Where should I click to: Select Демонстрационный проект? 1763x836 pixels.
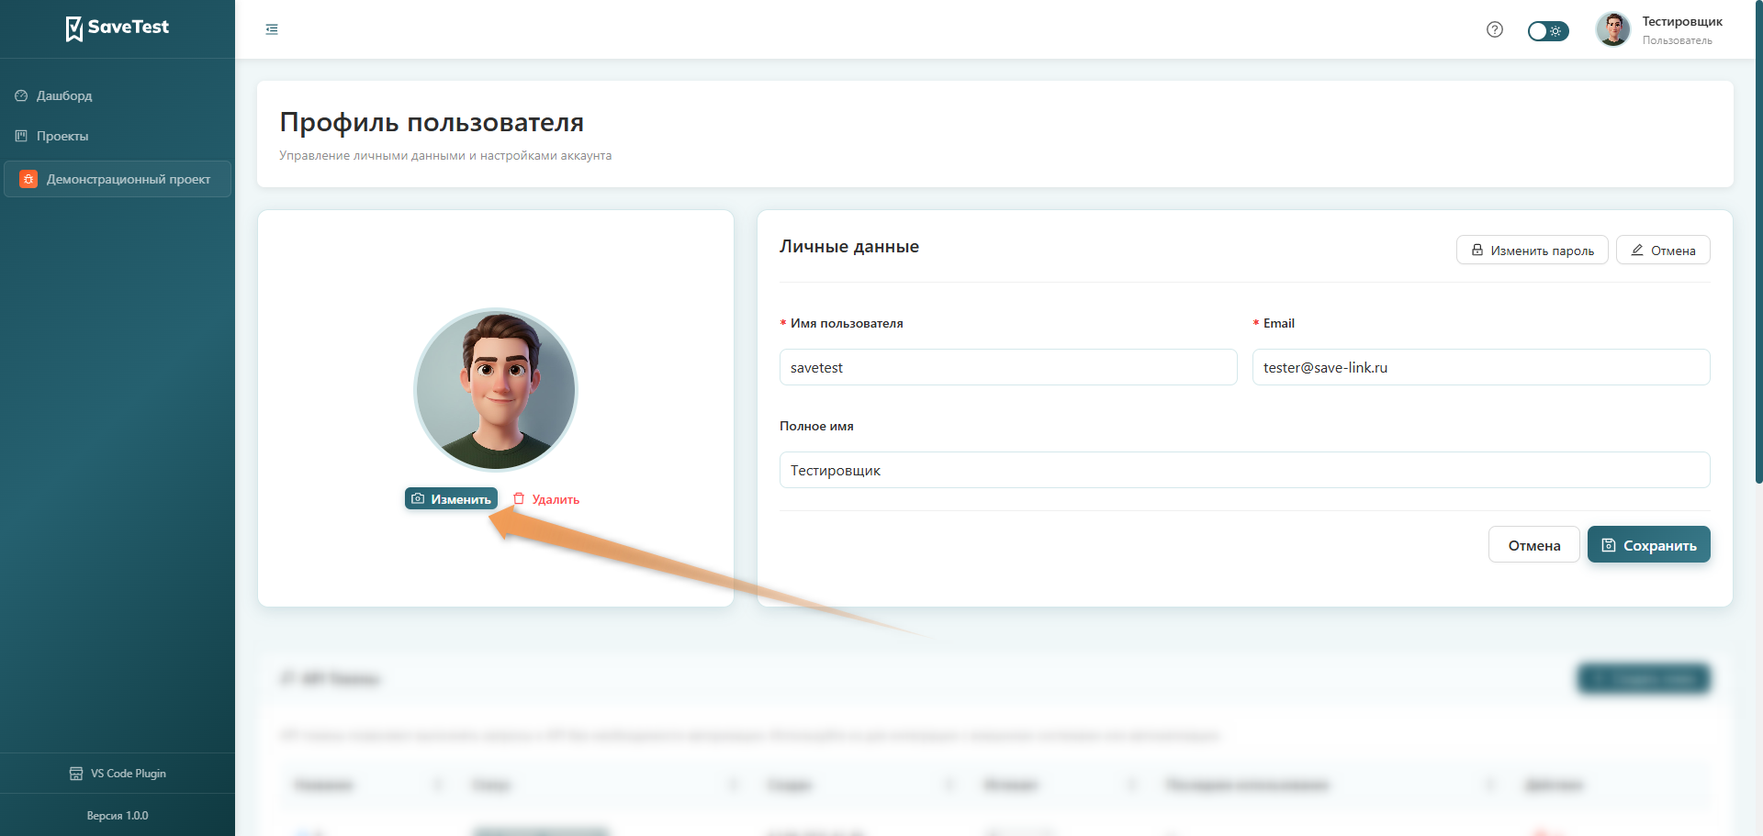[x=128, y=179]
